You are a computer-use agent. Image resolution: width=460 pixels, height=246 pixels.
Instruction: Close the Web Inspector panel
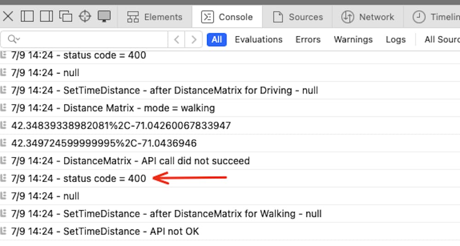click(8, 17)
